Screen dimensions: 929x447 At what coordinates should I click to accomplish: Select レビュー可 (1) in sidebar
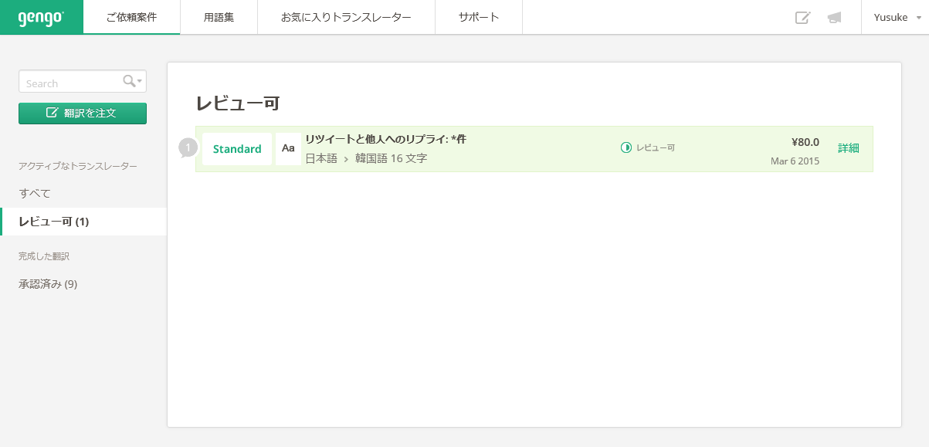(x=54, y=222)
